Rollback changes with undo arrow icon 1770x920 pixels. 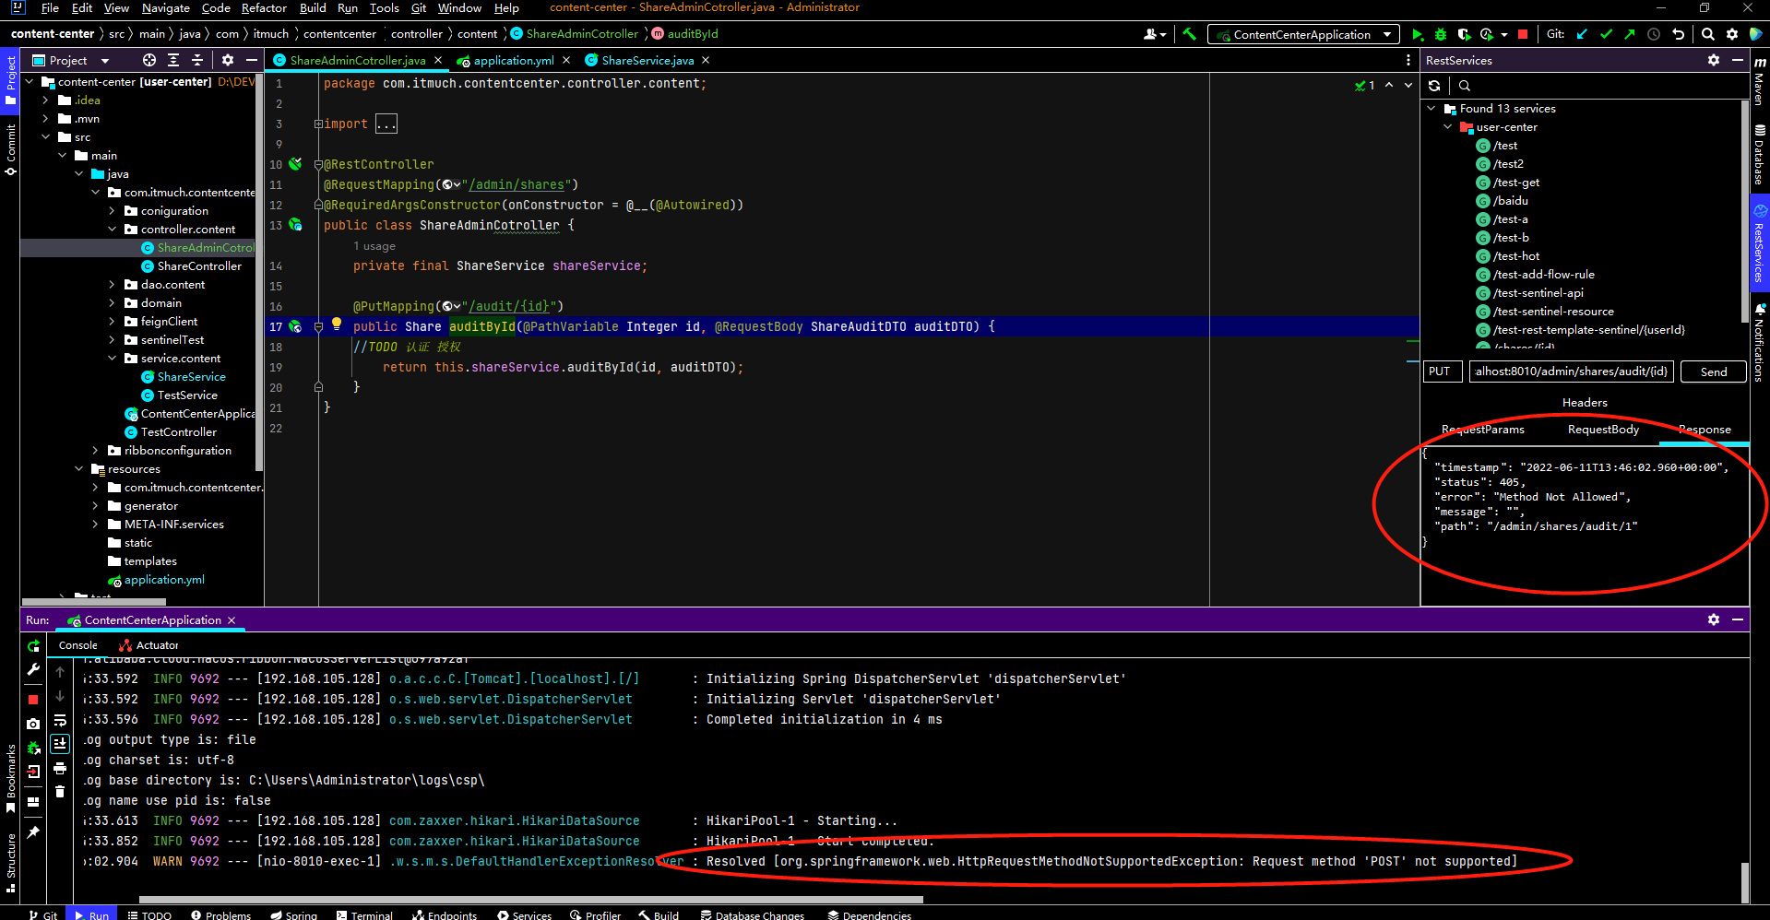(x=1678, y=34)
